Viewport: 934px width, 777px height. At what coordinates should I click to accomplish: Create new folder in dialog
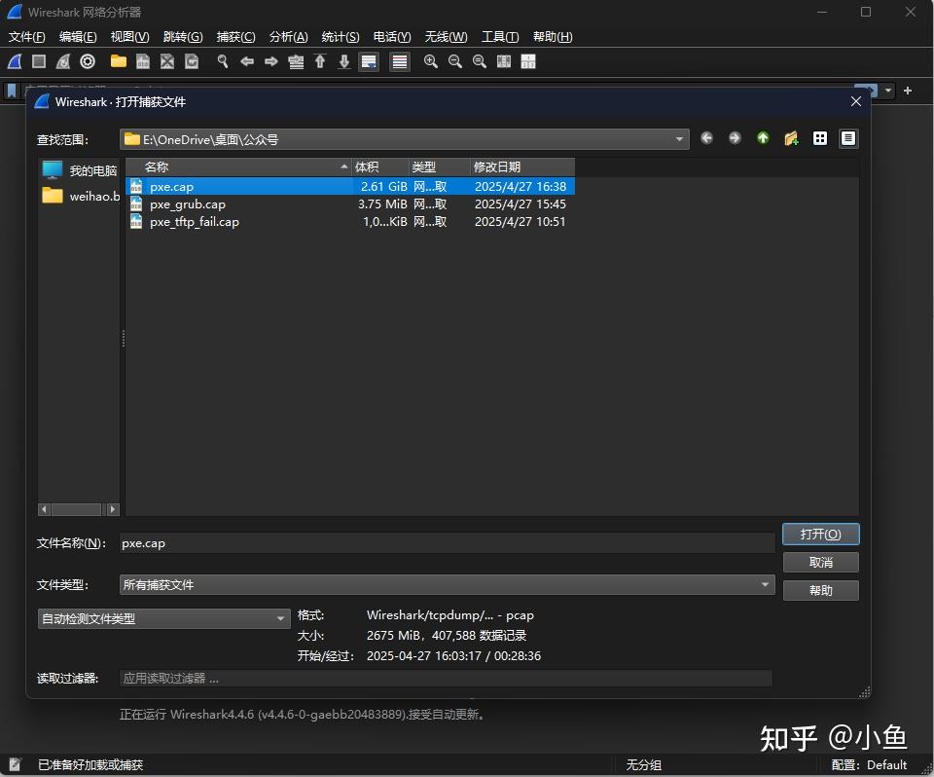(791, 138)
